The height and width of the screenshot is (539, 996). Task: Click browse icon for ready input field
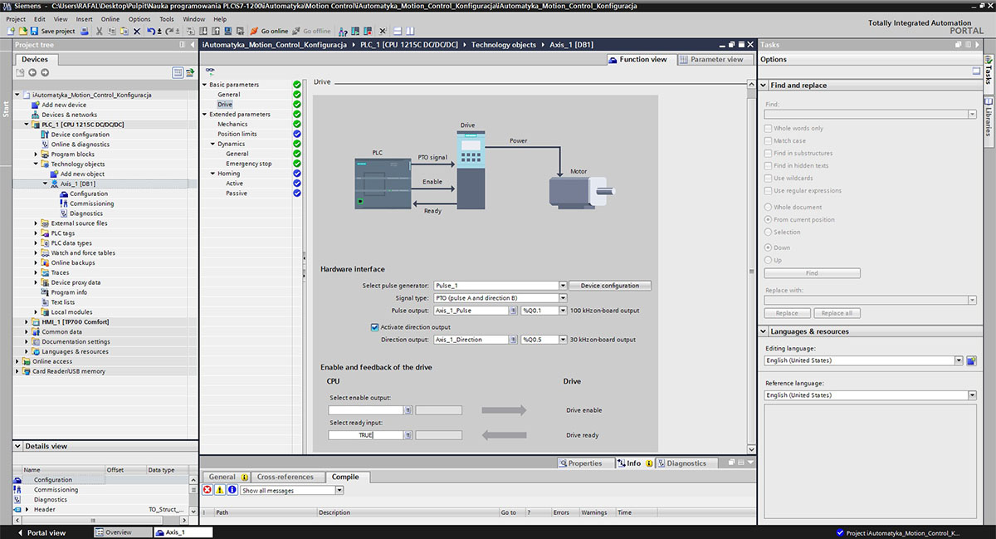[x=408, y=435]
